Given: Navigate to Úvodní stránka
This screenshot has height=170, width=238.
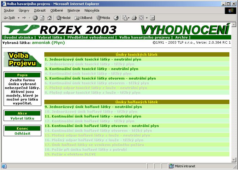Looking at the screenshot, I should coord(18,37).
